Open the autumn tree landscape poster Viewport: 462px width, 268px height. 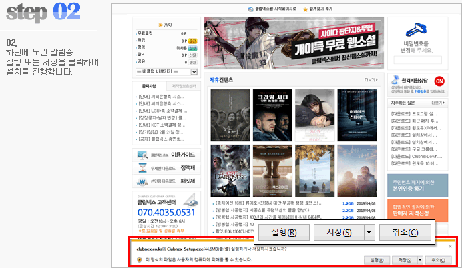(x=314, y=171)
